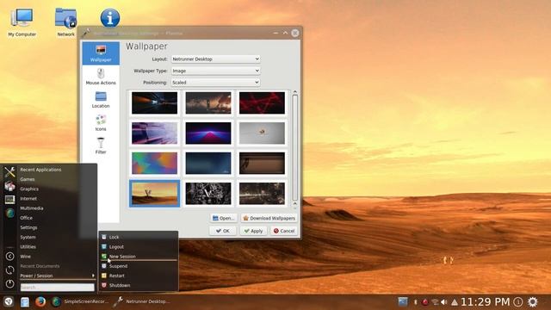
Task: Open the Positioning dropdown set to Scaled
Action: [x=215, y=83]
